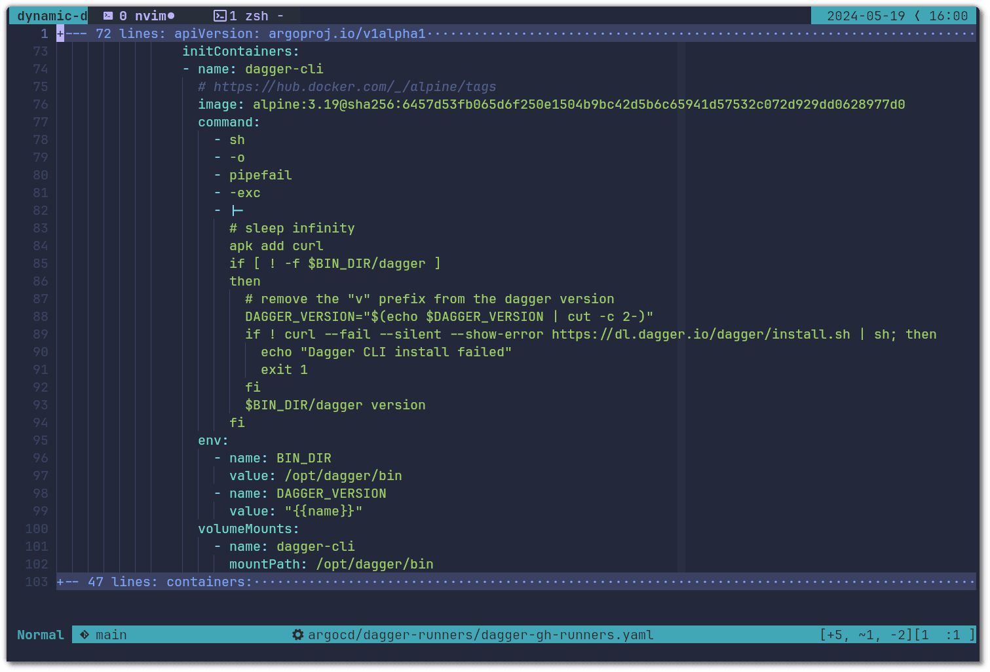Viewport: 990px width, 672px height.
Task: Click the dagger-gh-runners.yaml file path in statusline
Action: click(480, 635)
